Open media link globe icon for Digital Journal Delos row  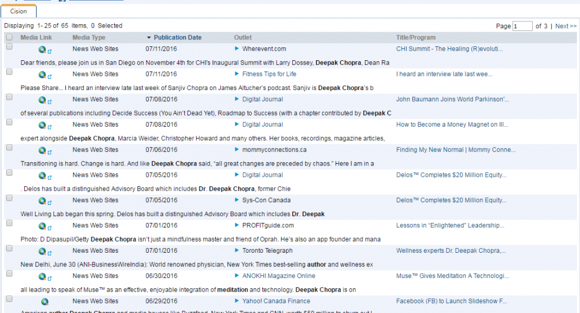pyautogui.click(x=42, y=176)
